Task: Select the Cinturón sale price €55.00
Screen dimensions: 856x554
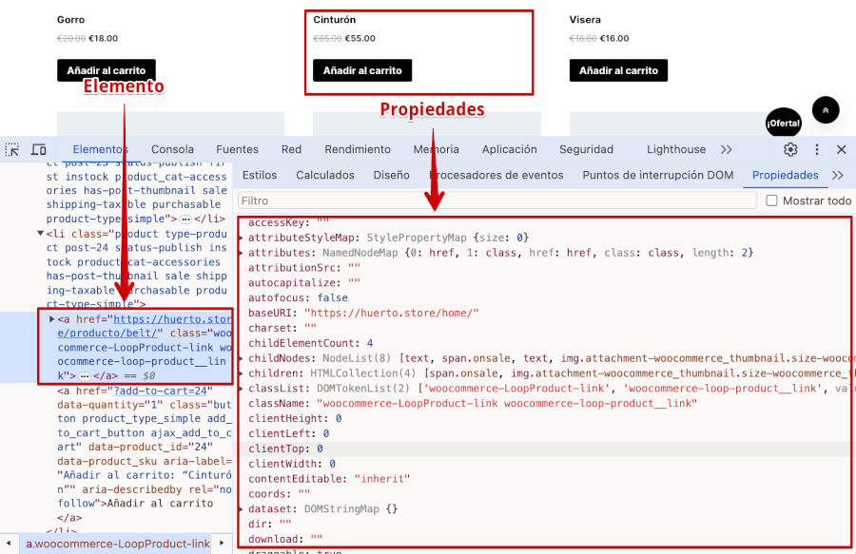Action: pyautogui.click(x=360, y=38)
